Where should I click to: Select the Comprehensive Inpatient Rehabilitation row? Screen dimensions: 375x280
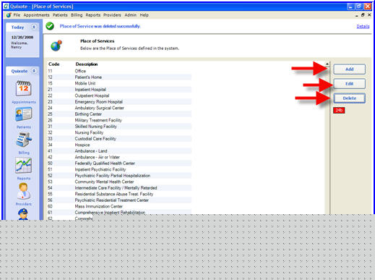(119, 212)
